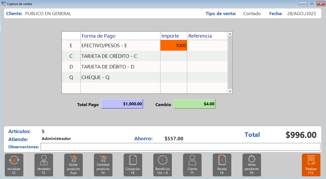Select the Receta F6 prescription icon
The height and width of the screenshot is (179, 326).
click(x=222, y=165)
